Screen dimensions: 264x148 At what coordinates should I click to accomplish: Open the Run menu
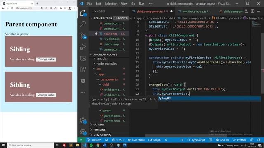click(x=141, y=4)
